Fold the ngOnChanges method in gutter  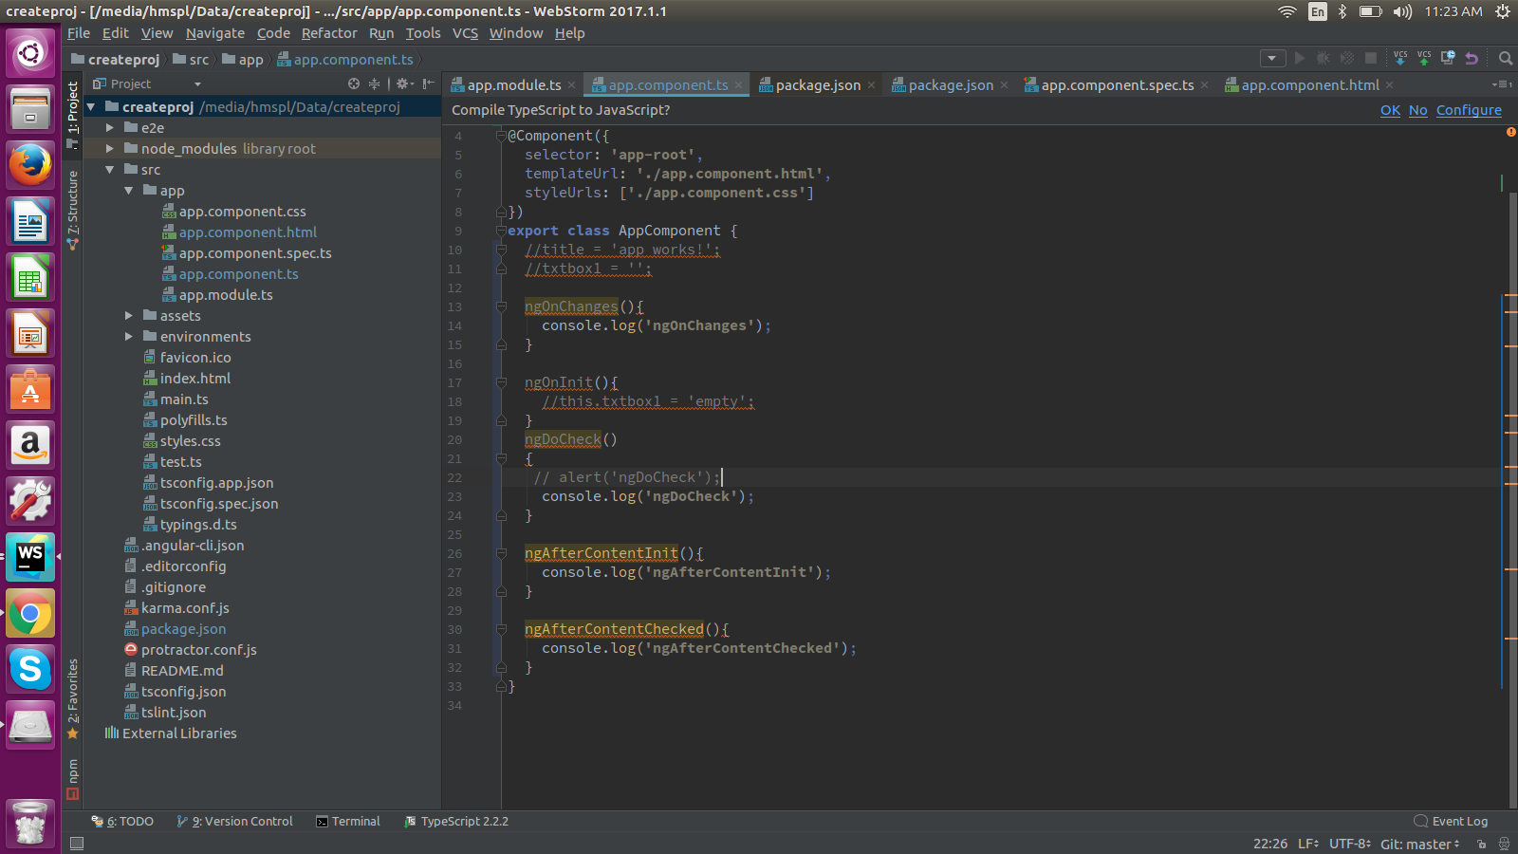point(501,306)
